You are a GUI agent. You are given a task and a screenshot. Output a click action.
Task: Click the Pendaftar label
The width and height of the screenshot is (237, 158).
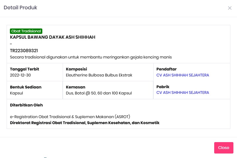click(166, 69)
